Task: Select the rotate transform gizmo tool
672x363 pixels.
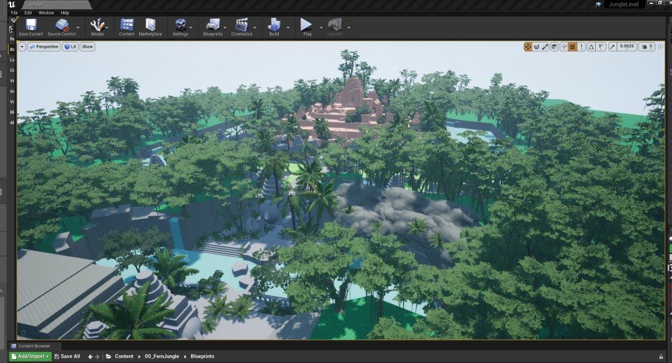Action: coord(537,47)
